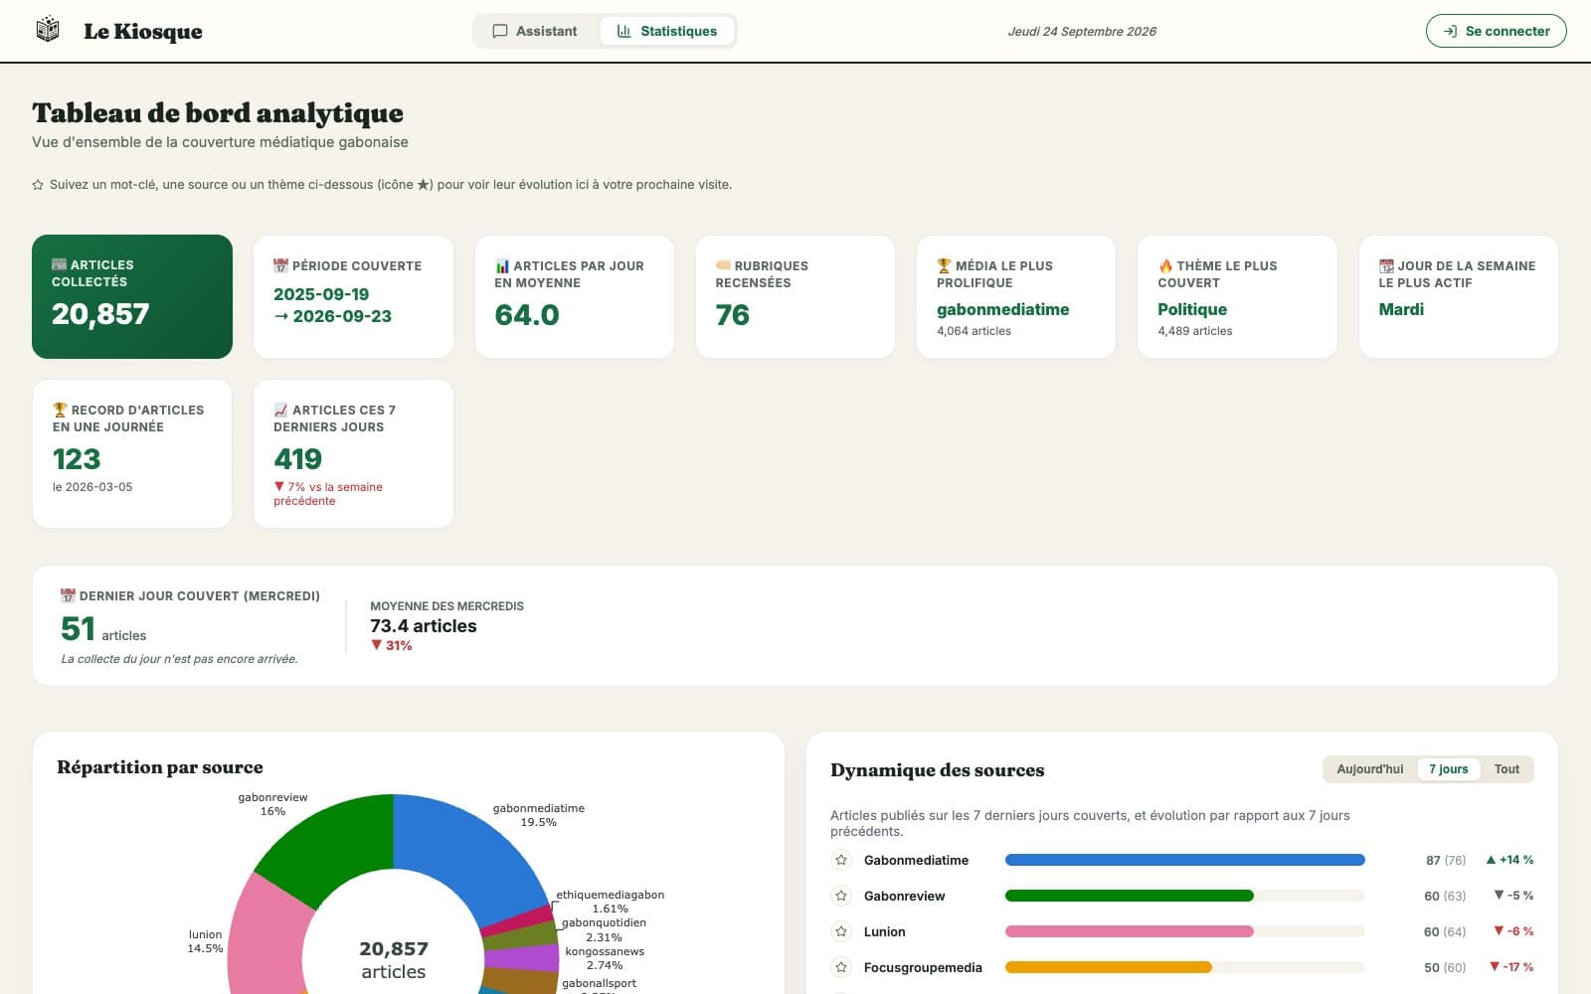Toggle follow star for Gabonreview
The height and width of the screenshot is (994, 1591).
tap(841, 896)
